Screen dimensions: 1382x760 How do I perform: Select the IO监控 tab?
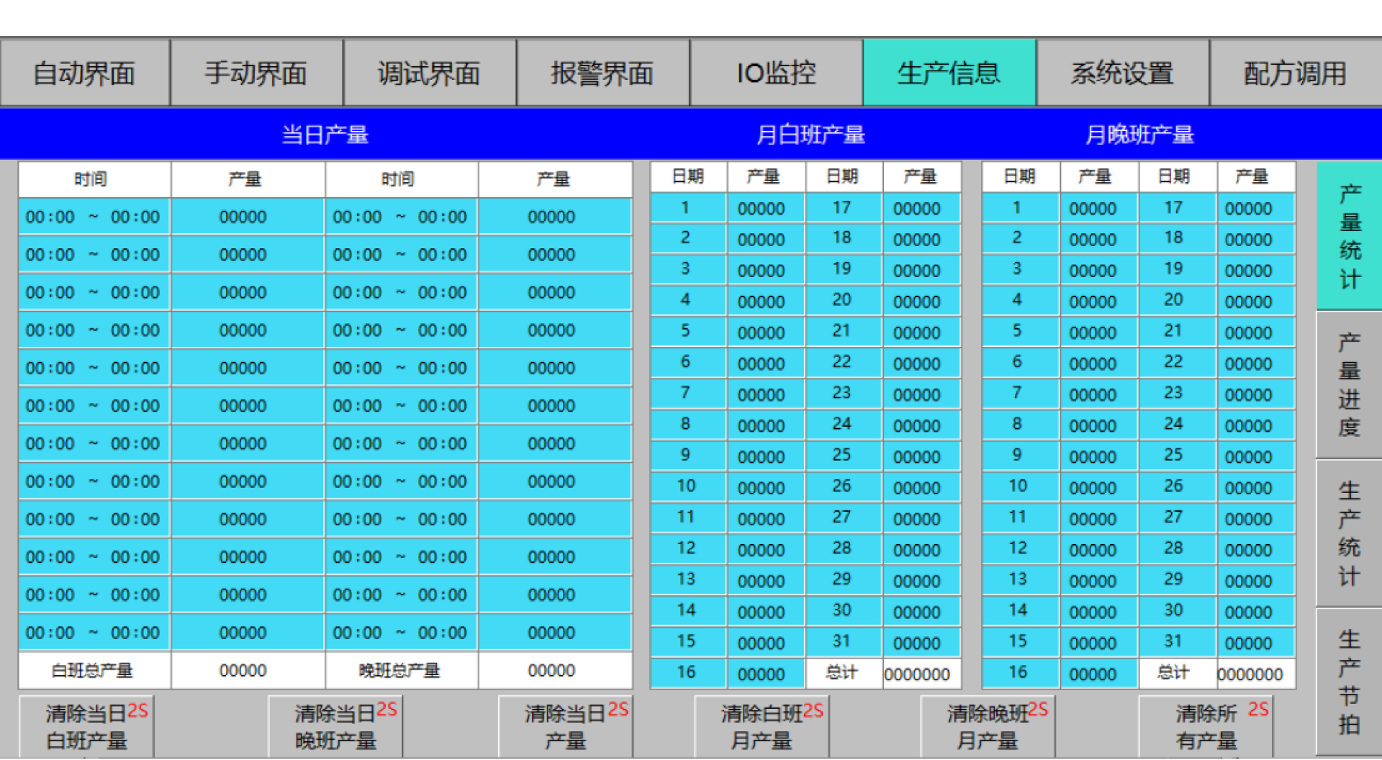coord(776,73)
